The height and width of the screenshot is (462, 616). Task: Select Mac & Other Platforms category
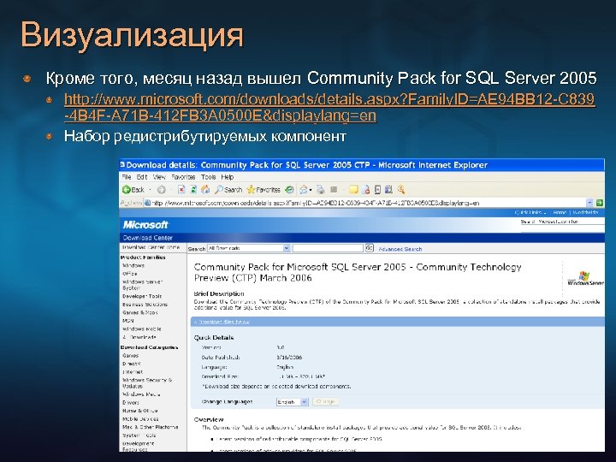click(150, 427)
